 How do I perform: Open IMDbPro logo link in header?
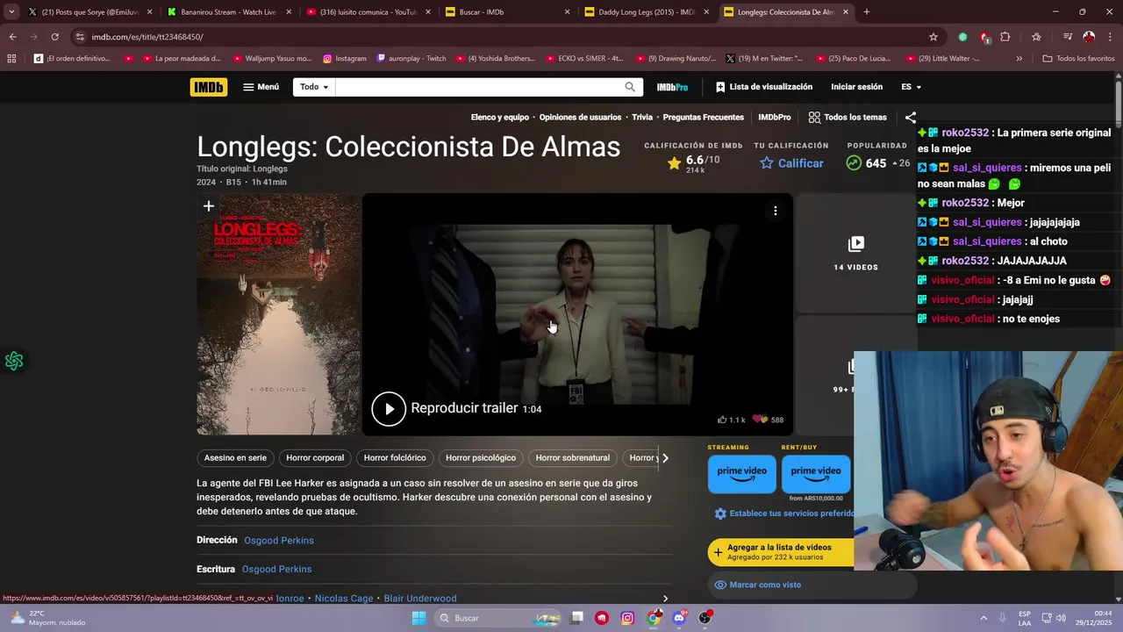[x=672, y=87]
